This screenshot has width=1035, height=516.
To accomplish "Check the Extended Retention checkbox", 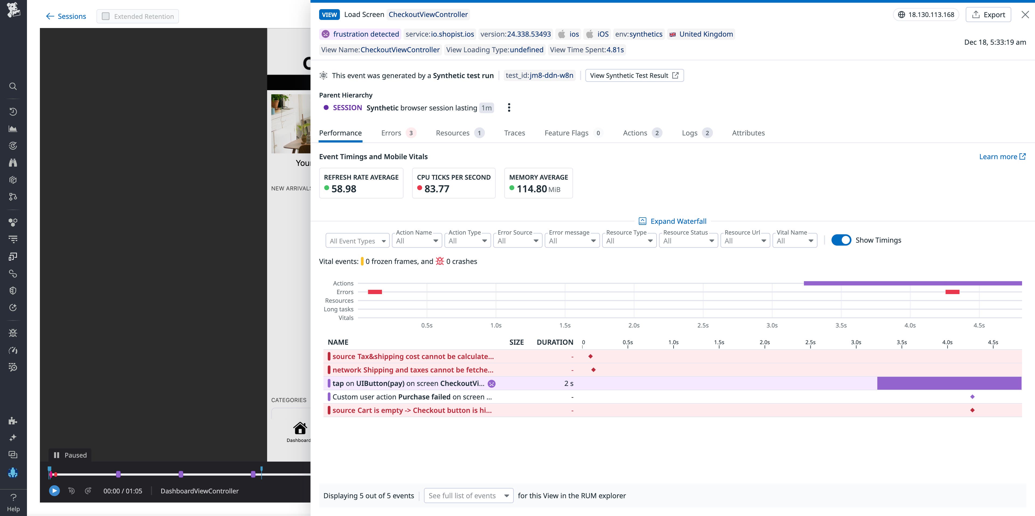I will [x=106, y=16].
